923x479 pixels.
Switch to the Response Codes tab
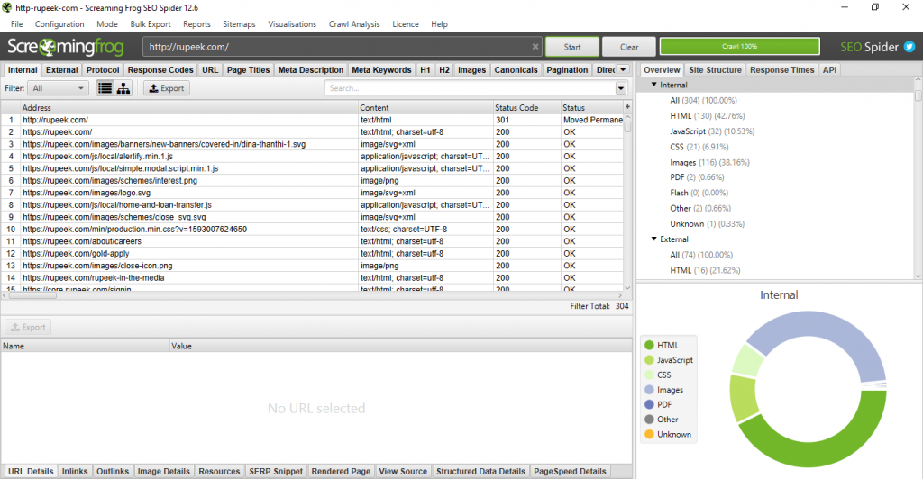pos(160,69)
